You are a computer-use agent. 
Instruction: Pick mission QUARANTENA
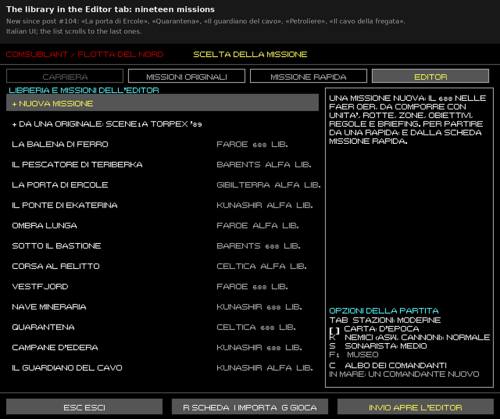(x=162, y=327)
